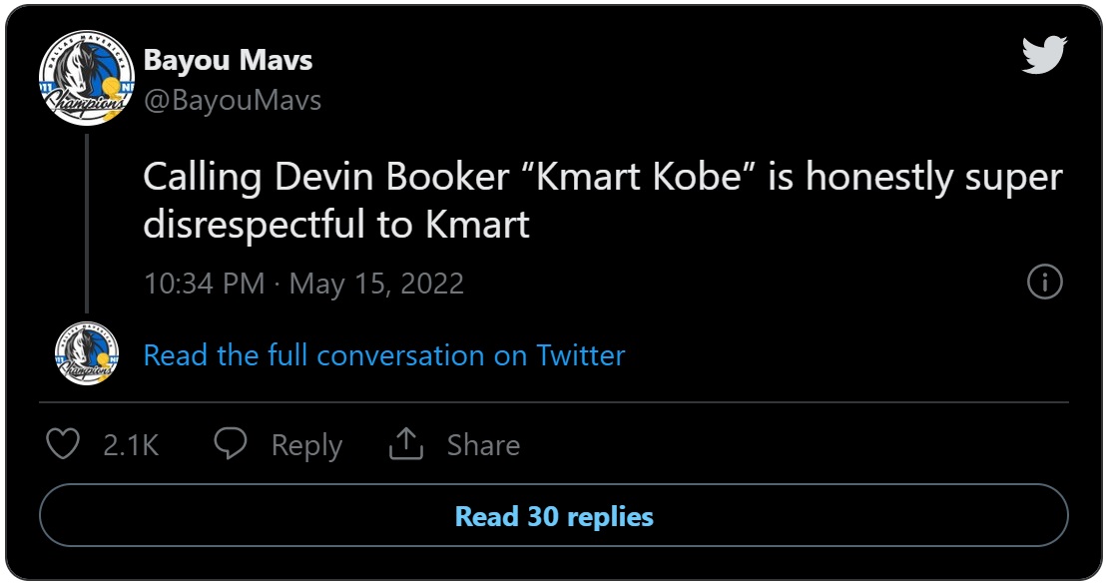Viewport: 1106px width, 586px height.
Task: Click the "Kmart Kobe" phrase in the tweet
Action: (641, 177)
